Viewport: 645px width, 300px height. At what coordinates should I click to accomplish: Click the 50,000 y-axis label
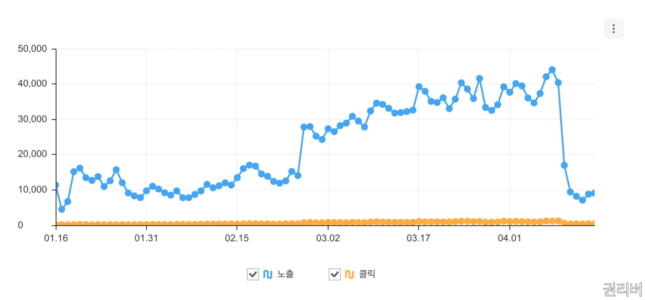32,48
